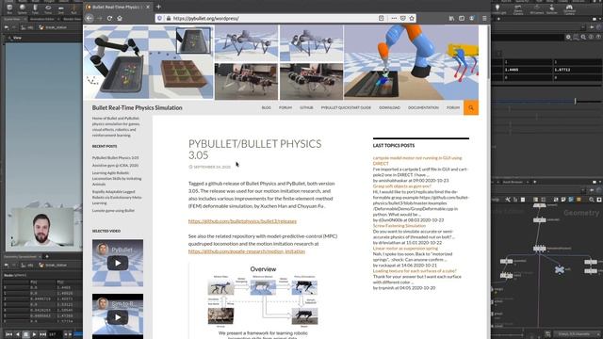Click the 1.67712 parameter value field
Screen dimensions: 603x339
(578, 70)
